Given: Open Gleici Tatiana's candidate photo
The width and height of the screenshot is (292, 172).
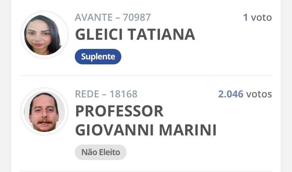Looking at the screenshot, I should (x=44, y=35).
